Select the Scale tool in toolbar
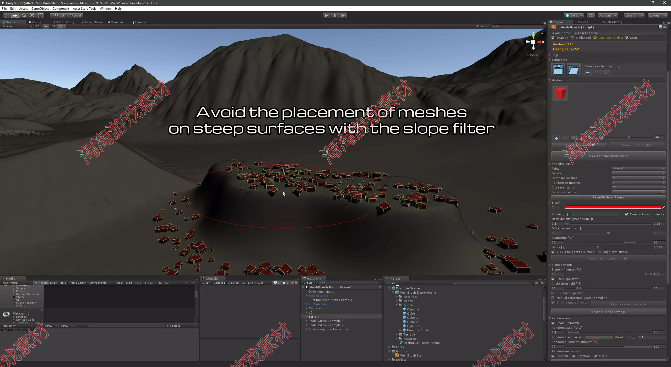 32,15
